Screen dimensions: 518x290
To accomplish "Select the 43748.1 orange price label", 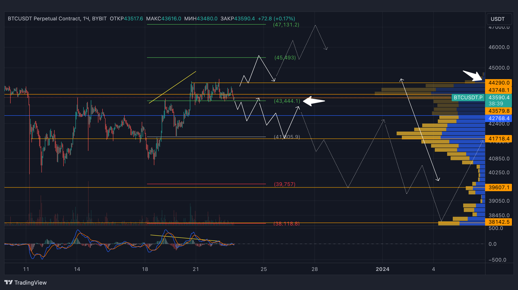I will click(x=499, y=90).
